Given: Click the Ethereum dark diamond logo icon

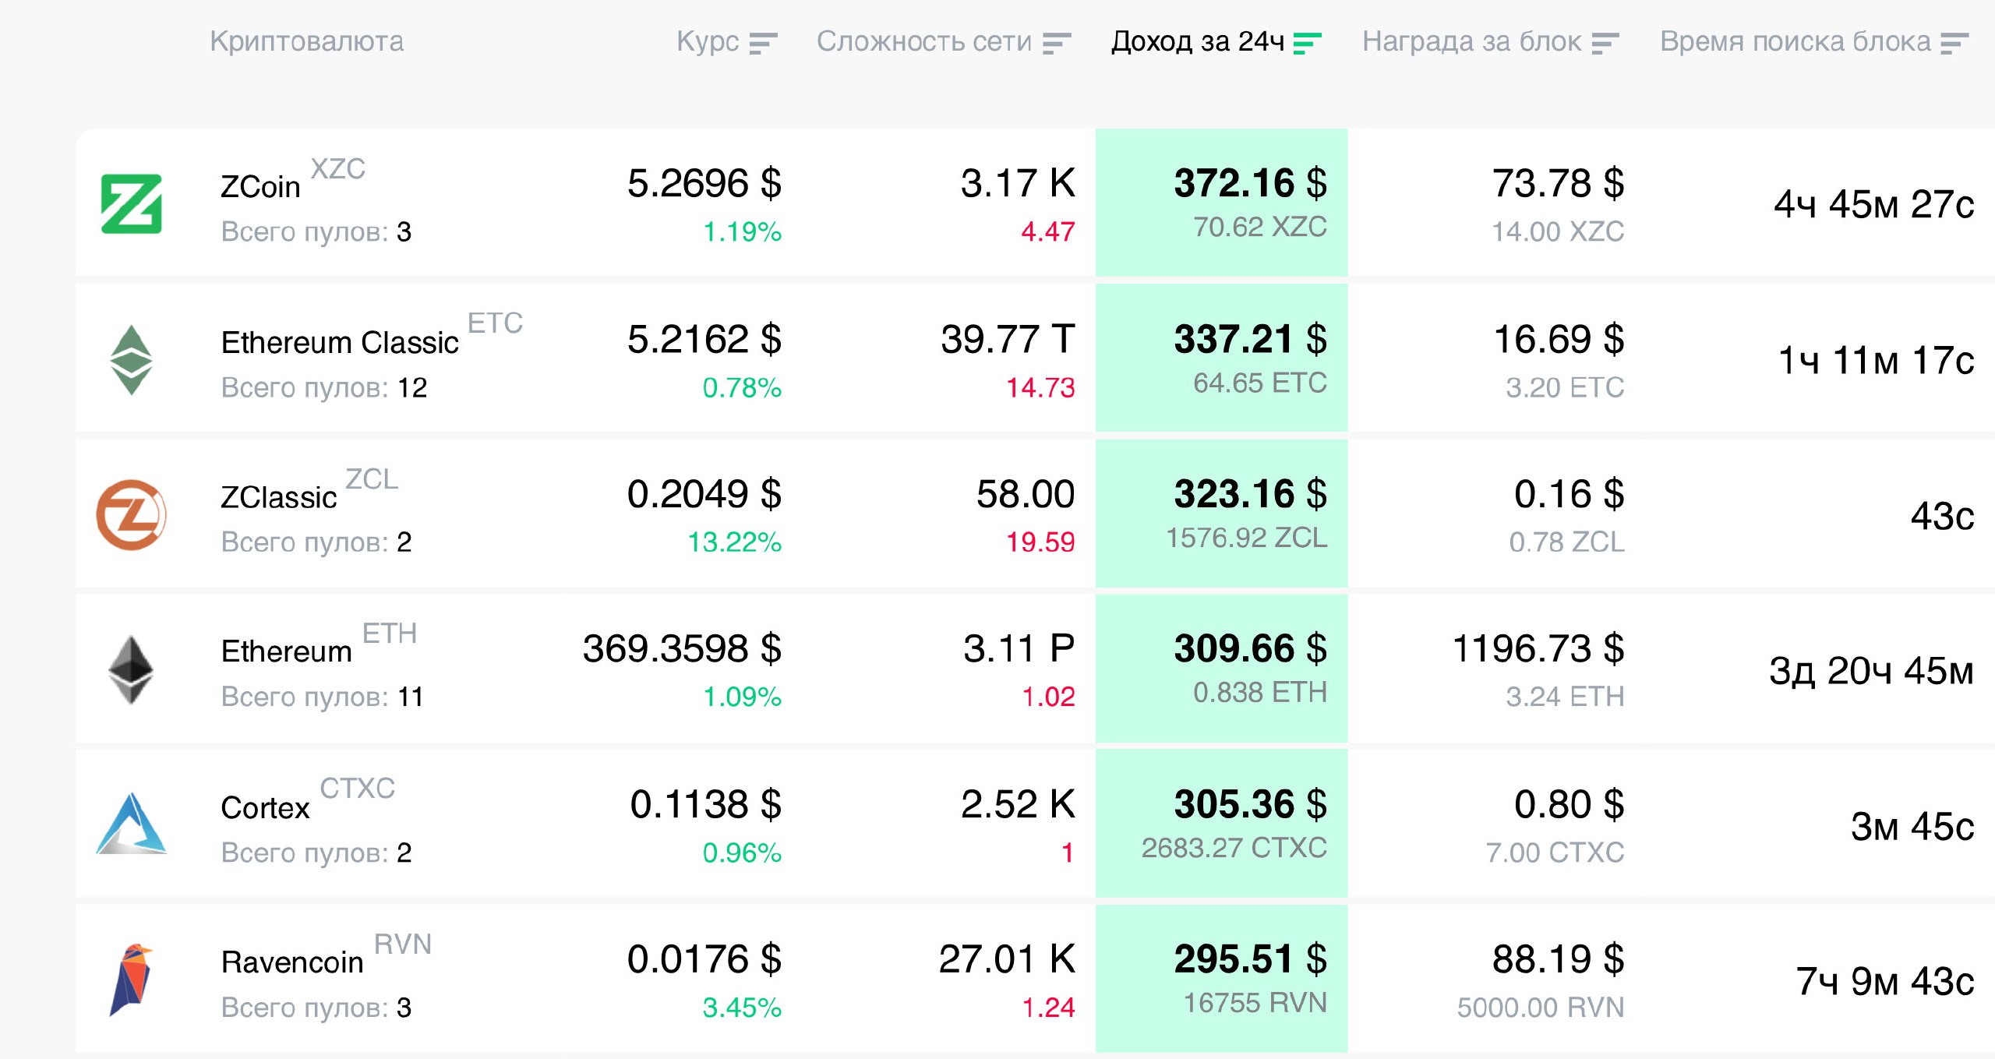Looking at the screenshot, I should pos(131,669).
